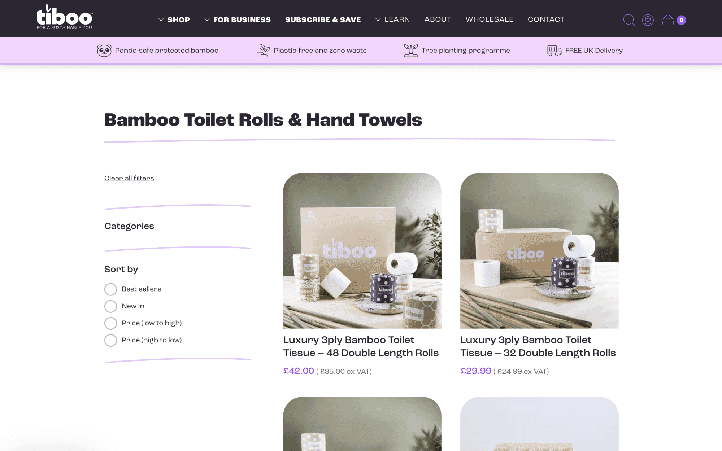This screenshot has width=722, height=451.
Task: Click the panda face icon
Action: point(104,51)
